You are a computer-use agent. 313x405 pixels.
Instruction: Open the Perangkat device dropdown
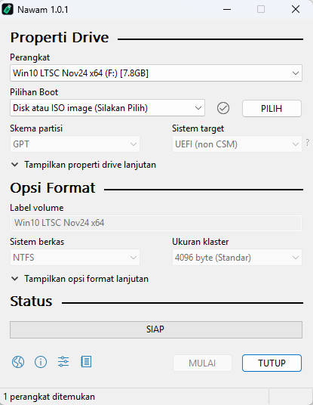pos(156,73)
